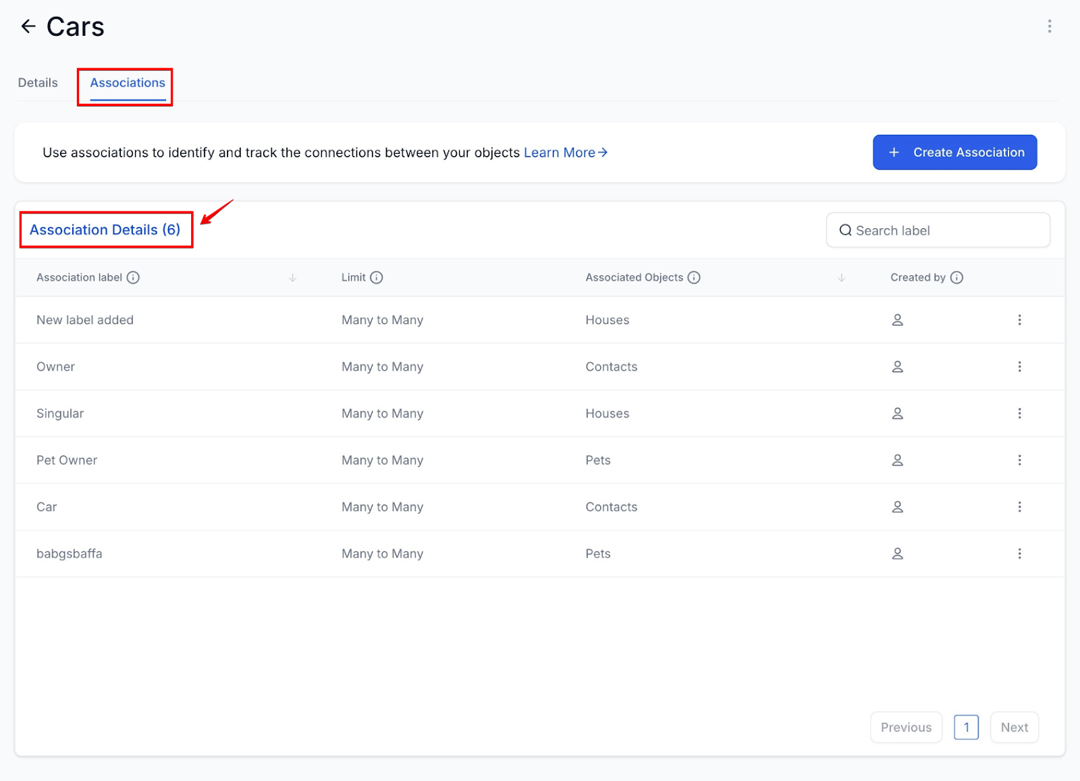Sort by Association label using arrow
Screen dimensions: 1080x781
pyautogui.click(x=292, y=277)
